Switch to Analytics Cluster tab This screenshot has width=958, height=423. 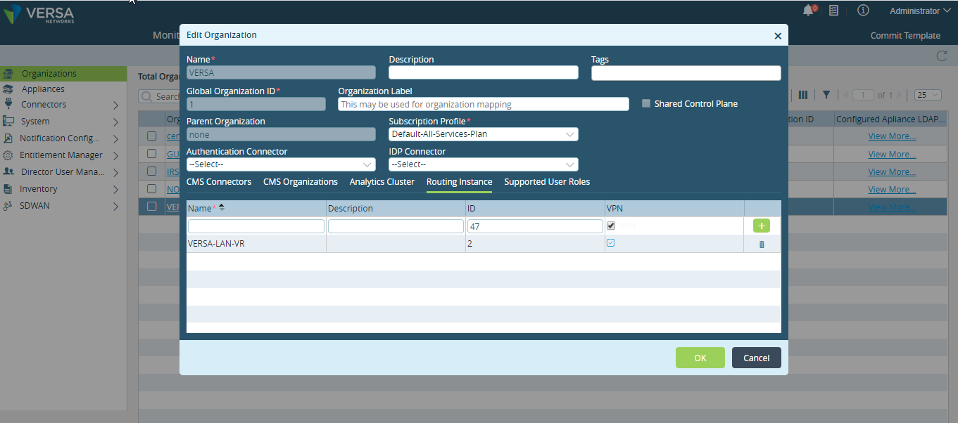point(382,182)
